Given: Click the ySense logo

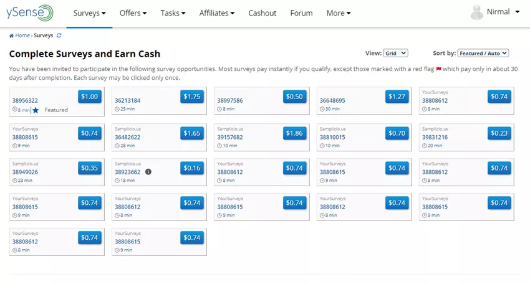Looking at the screenshot, I should [x=31, y=13].
